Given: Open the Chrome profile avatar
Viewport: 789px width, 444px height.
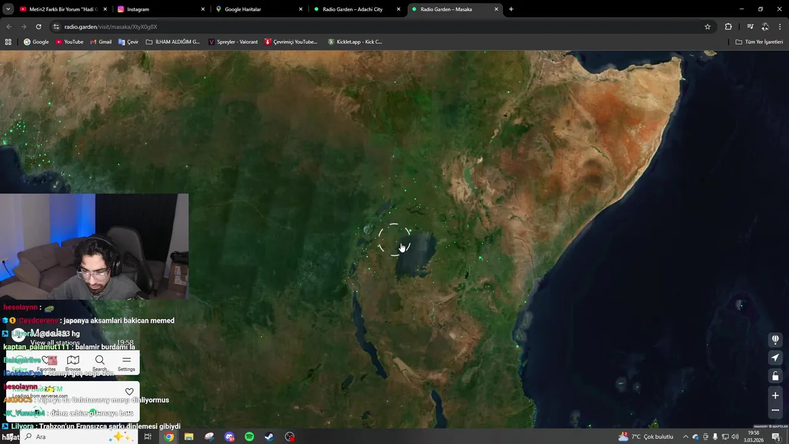Looking at the screenshot, I should coord(765,27).
